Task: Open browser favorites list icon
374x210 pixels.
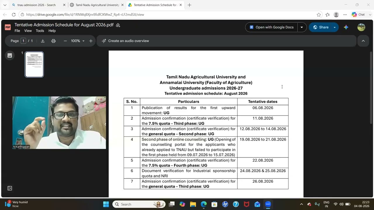Action: click(x=328, y=15)
